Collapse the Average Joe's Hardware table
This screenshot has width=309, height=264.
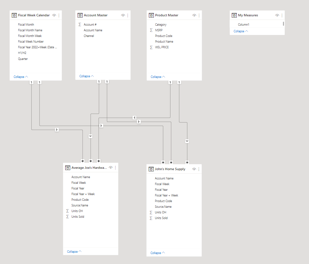[74, 252]
